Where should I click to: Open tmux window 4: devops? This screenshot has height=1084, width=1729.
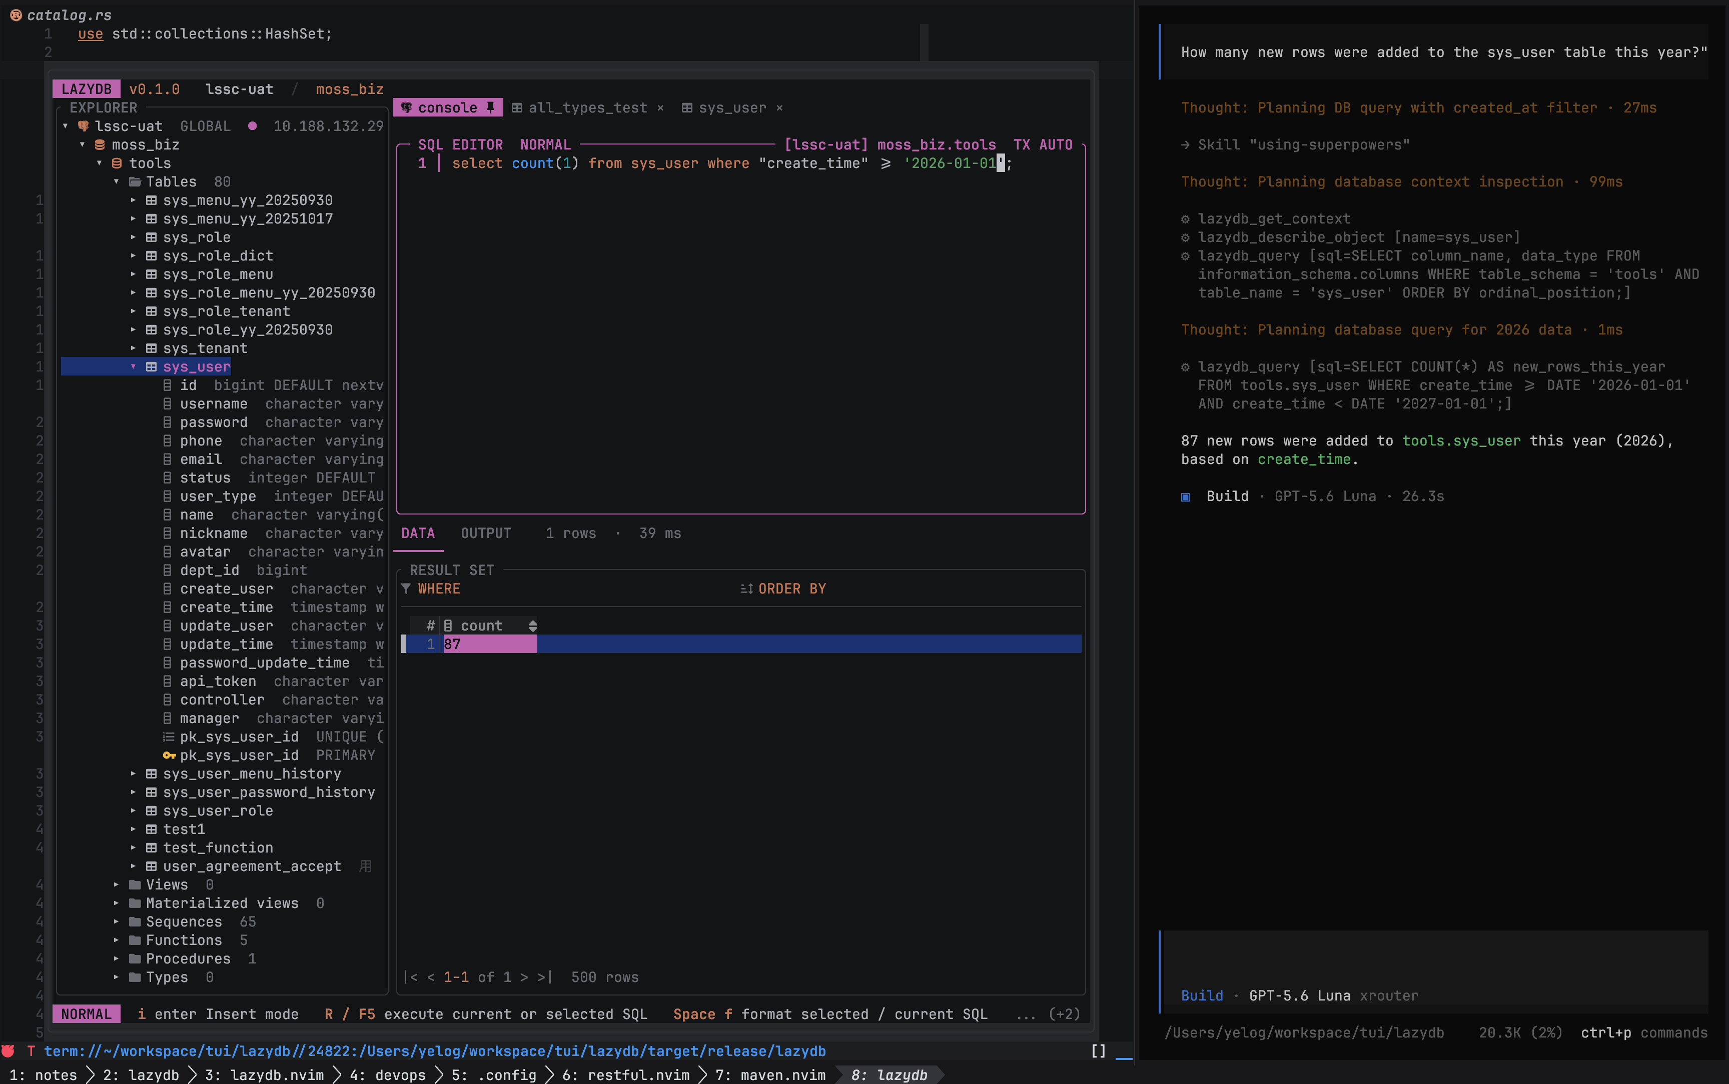pyautogui.click(x=388, y=1074)
